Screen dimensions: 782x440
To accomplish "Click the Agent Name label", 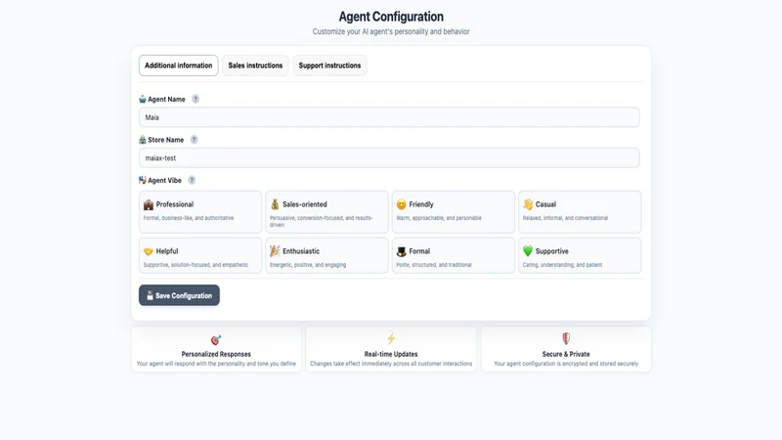I will click(166, 100).
